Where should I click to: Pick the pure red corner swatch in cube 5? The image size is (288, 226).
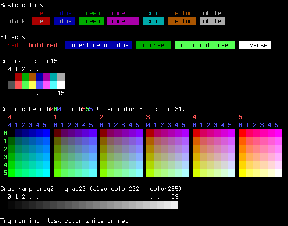click(243, 133)
